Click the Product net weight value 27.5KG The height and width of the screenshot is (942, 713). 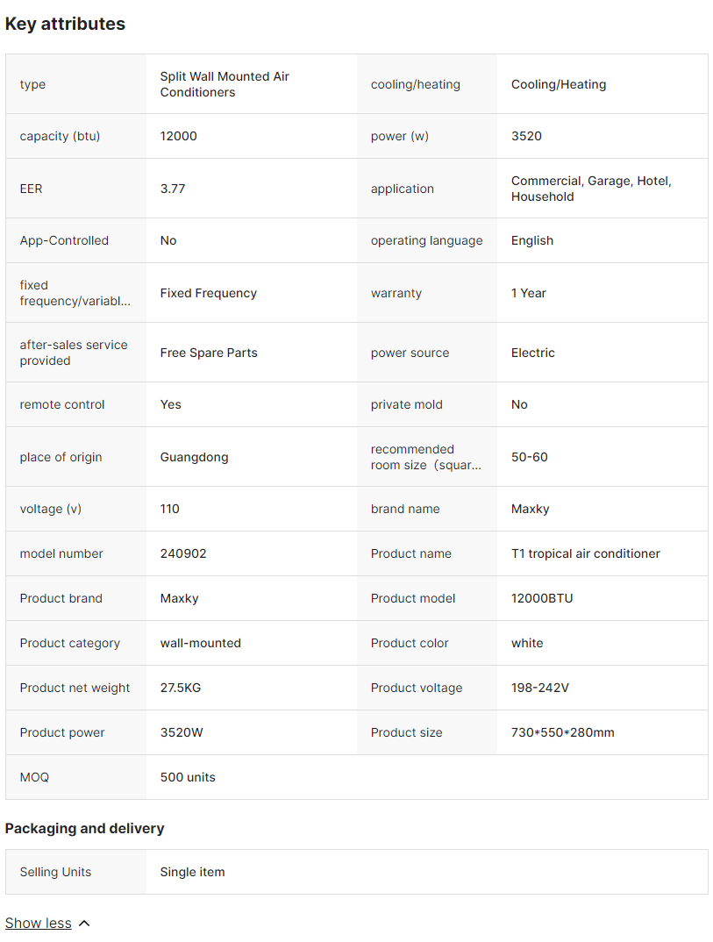(181, 688)
